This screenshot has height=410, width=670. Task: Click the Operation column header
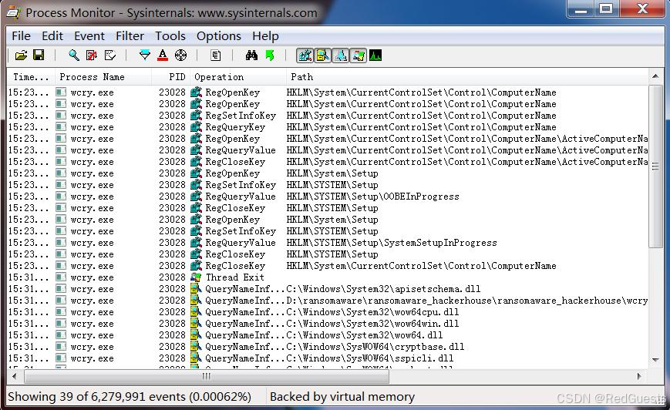point(238,77)
